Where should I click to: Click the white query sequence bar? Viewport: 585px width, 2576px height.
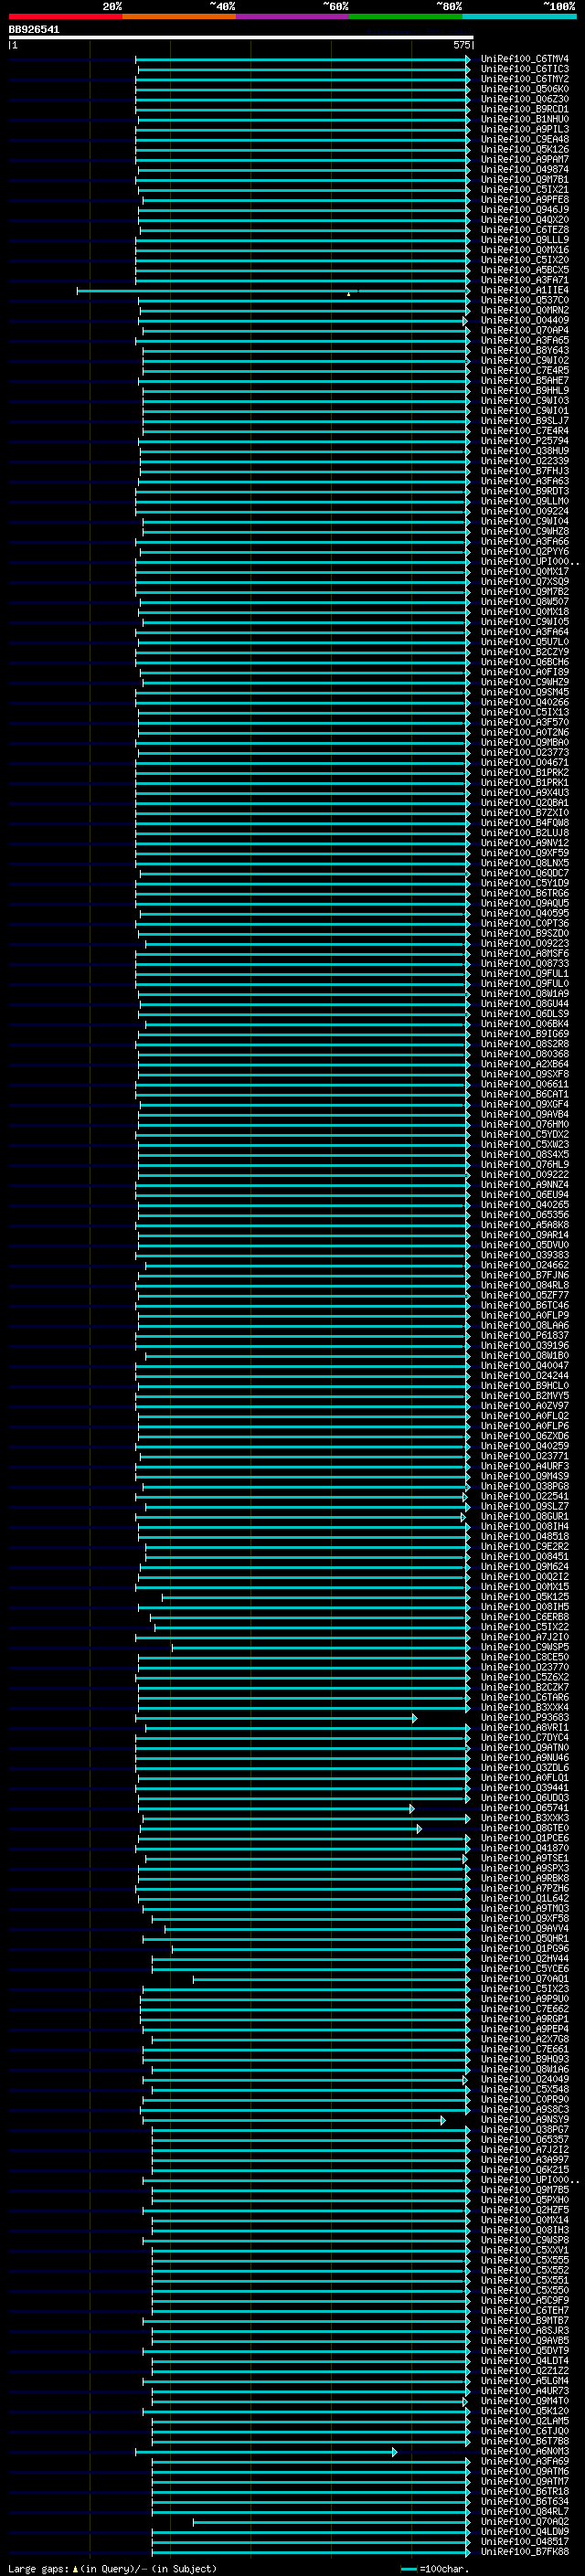point(241,38)
